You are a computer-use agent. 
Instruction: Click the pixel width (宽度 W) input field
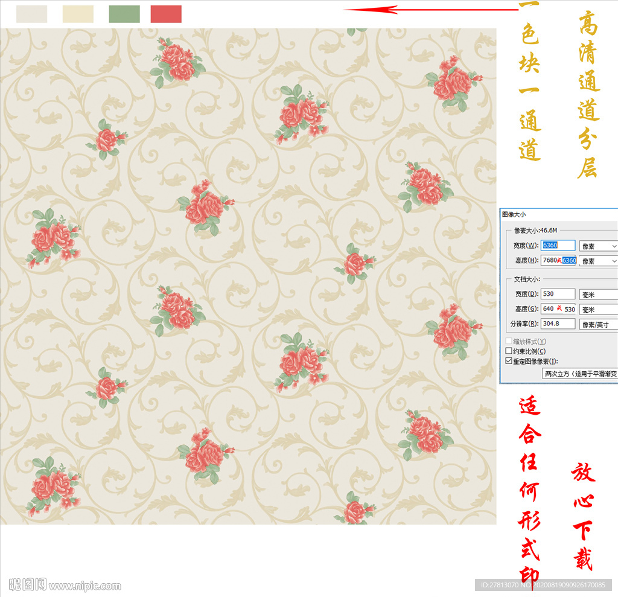click(558, 245)
